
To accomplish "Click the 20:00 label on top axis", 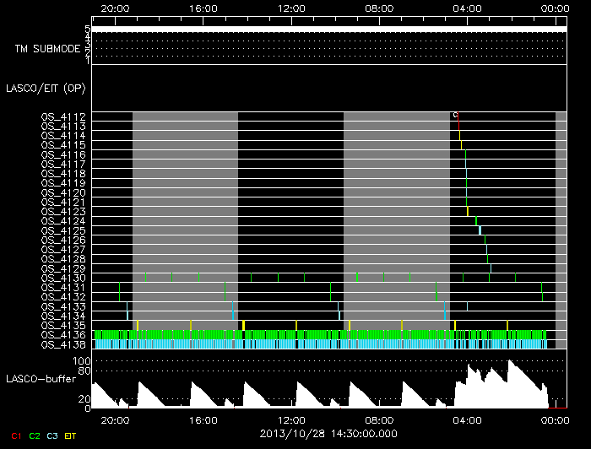I will tap(115, 8).
